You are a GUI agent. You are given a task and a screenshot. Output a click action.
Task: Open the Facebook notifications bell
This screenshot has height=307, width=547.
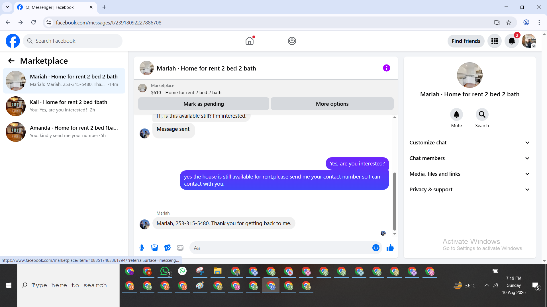click(512, 41)
